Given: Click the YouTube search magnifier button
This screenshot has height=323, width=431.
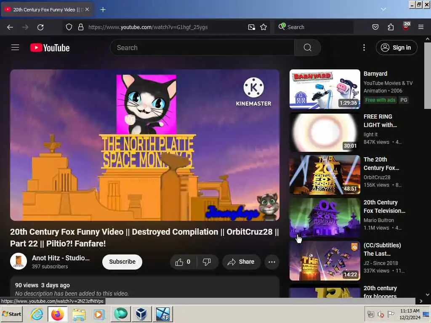Looking at the screenshot, I should [x=307, y=48].
